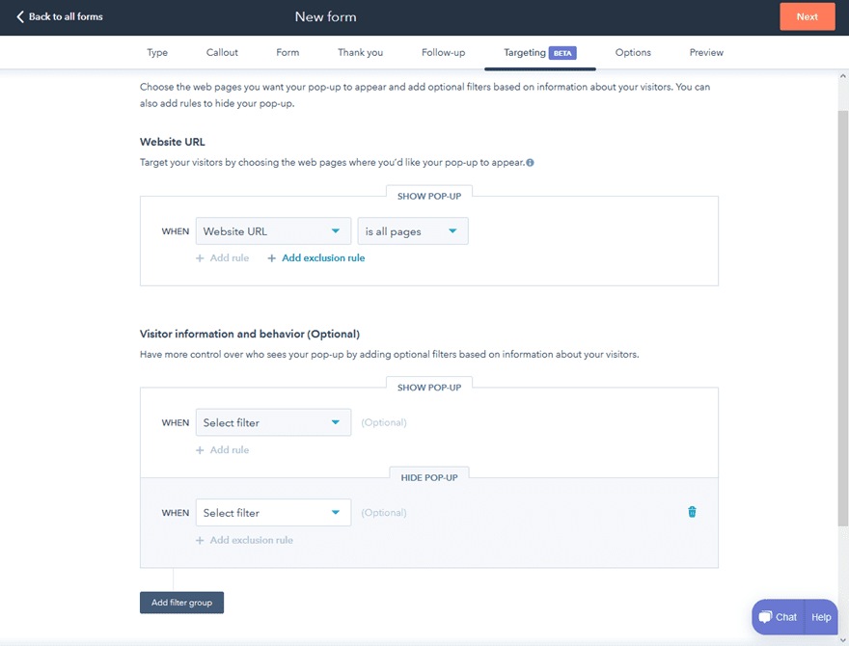
Task: Click the New form title
Action: [x=325, y=16]
